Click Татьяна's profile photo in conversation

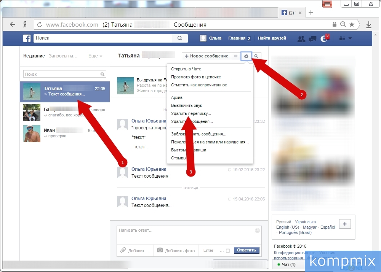point(125,86)
